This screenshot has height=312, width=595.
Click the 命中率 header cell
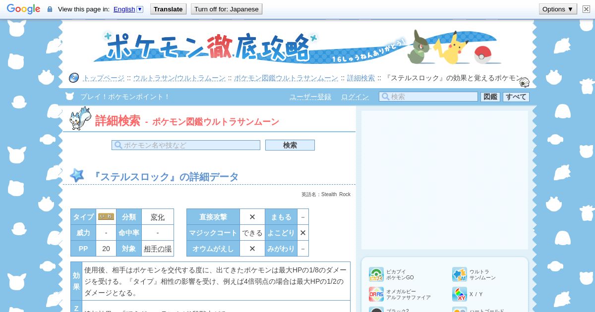coord(129,233)
